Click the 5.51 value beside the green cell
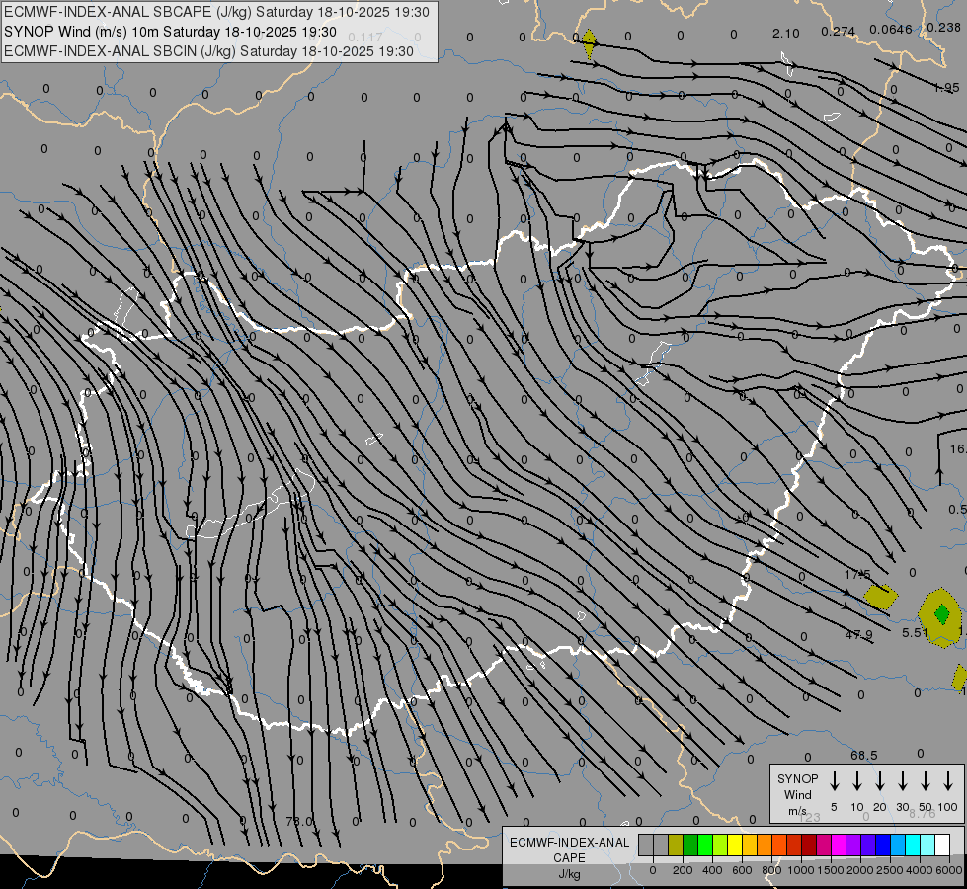 915,633
